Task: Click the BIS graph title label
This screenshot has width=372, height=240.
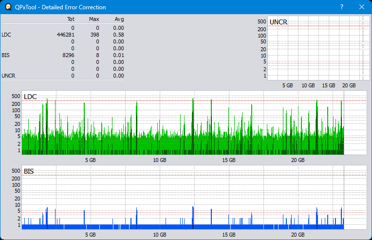Action: pyautogui.click(x=29, y=171)
